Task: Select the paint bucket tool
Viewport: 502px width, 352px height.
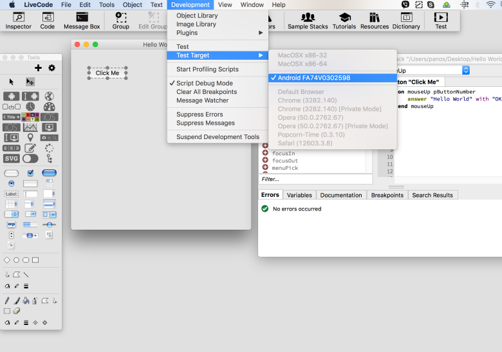Action: [x=26, y=301]
